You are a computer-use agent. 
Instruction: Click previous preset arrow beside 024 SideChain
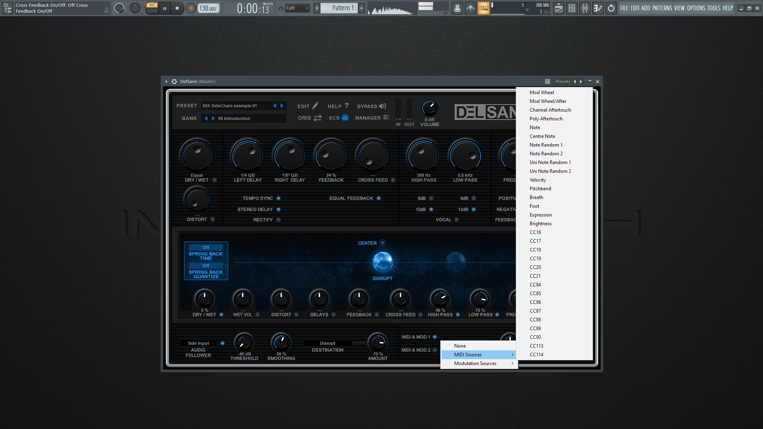coord(275,106)
